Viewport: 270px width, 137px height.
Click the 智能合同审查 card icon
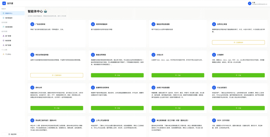coord(93,55)
